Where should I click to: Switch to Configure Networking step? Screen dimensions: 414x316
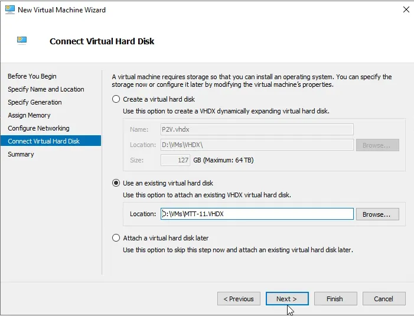(x=38, y=128)
